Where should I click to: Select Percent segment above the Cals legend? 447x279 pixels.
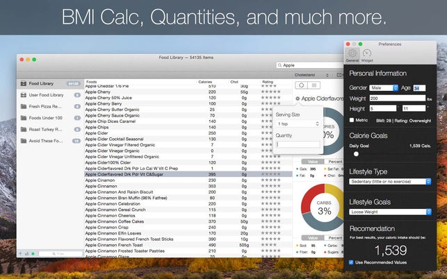[334, 162]
